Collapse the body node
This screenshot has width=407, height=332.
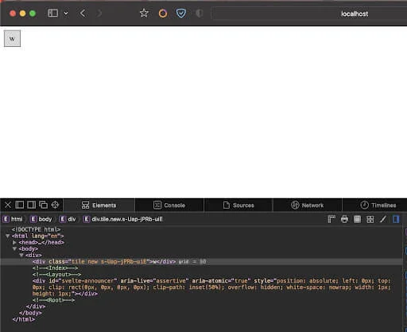tap(14, 248)
